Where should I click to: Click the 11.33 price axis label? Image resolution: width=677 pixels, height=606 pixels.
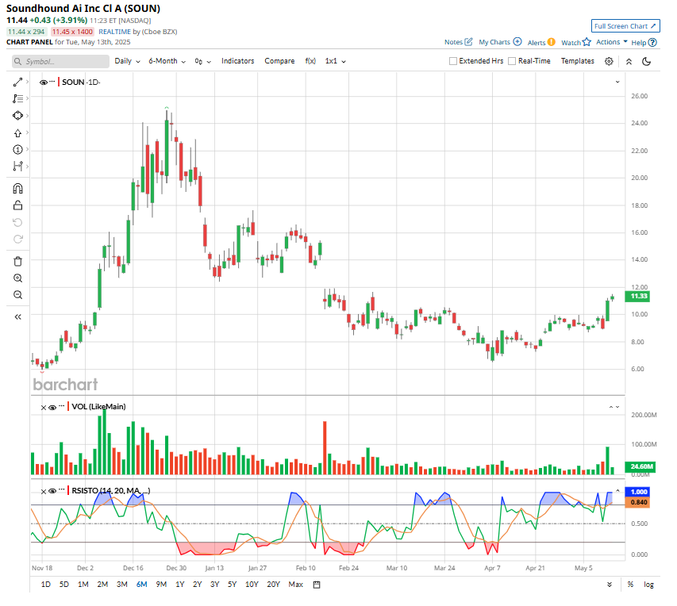(637, 296)
